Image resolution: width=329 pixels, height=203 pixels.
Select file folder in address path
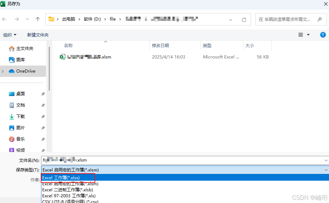(113, 19)
